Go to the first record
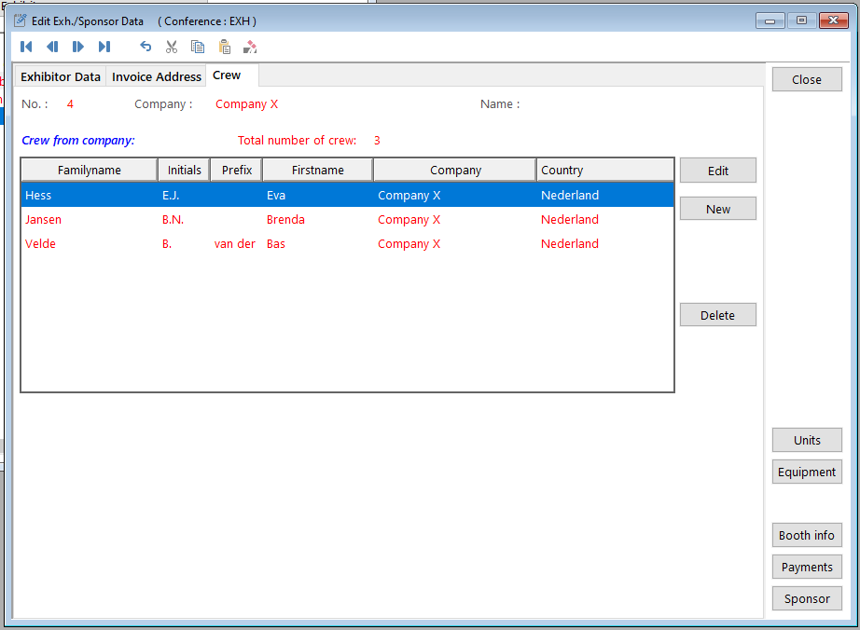The height and width of the screenshot is (630, 860). (26, 47)
